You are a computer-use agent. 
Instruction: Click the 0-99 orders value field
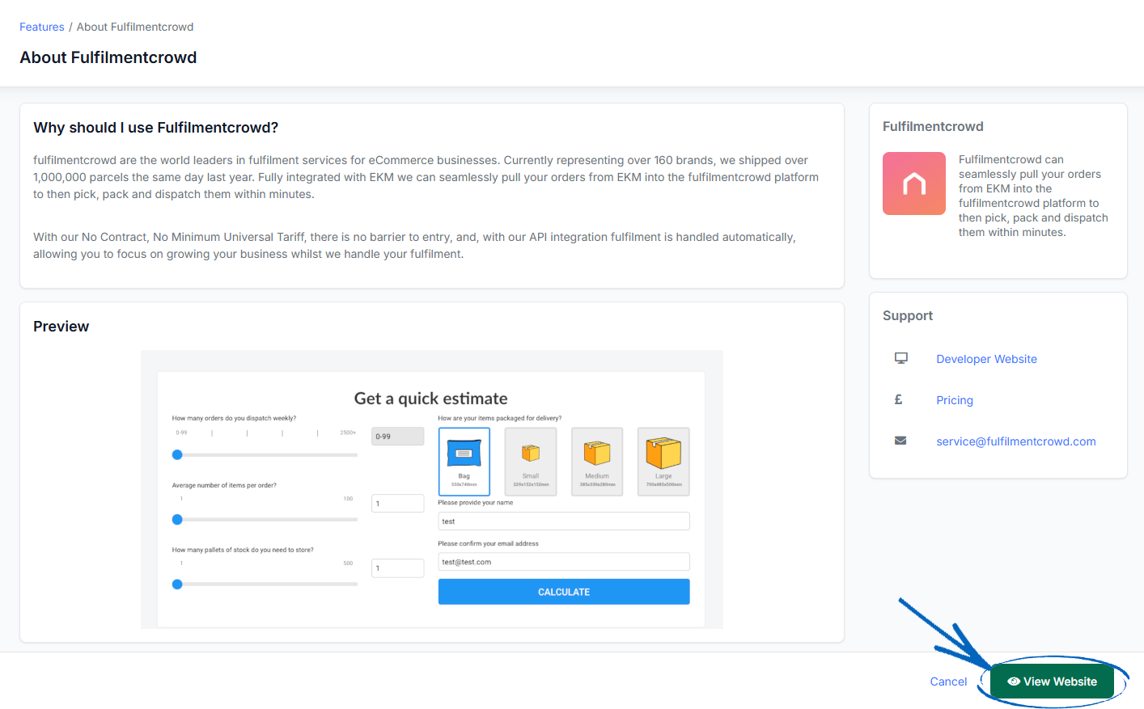point(397,437)
